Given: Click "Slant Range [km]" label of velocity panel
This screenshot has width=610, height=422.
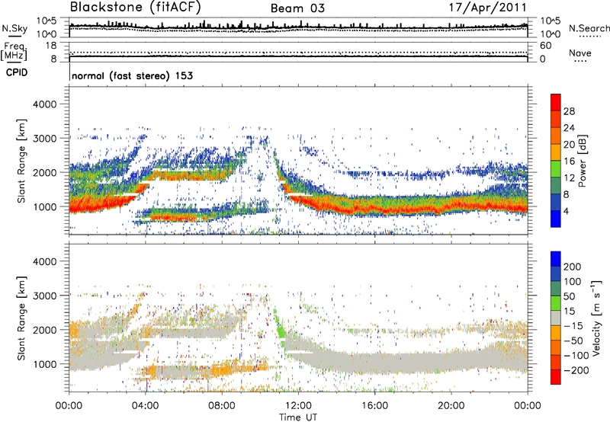Looking at the screenshot, I should coord(21,318).
